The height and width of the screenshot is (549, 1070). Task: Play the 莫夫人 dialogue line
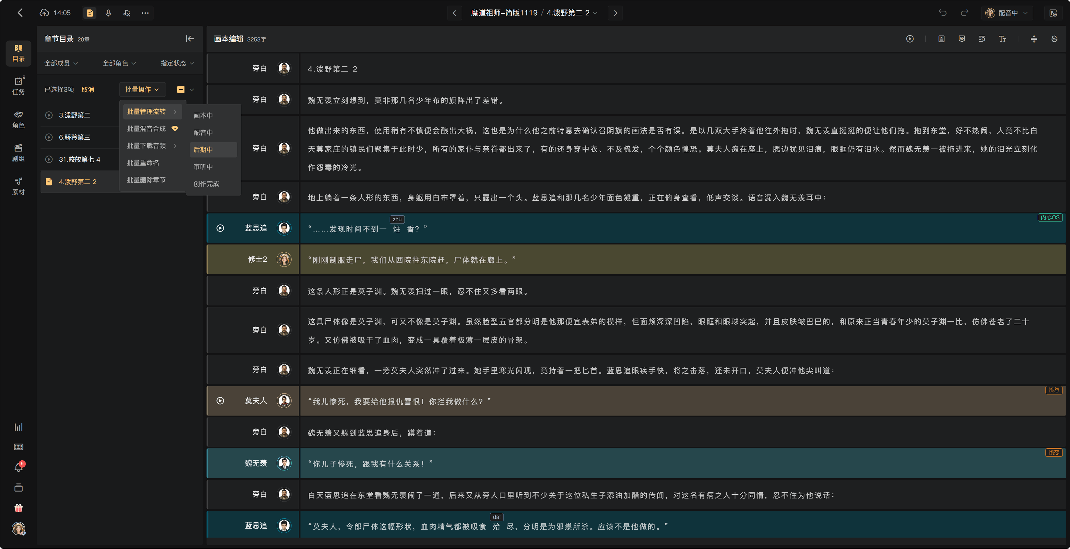(x=220, y=401)
